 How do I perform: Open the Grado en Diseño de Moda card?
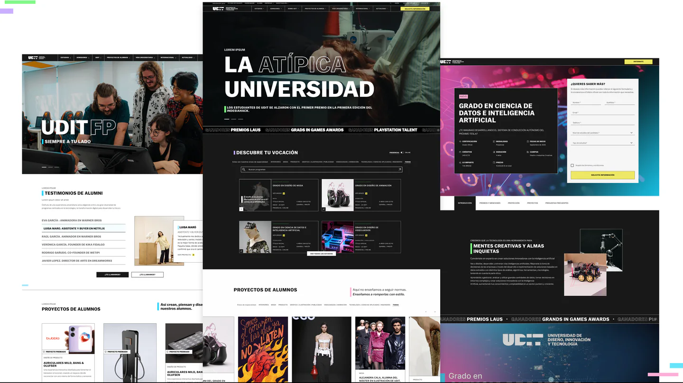click(278, 195)
